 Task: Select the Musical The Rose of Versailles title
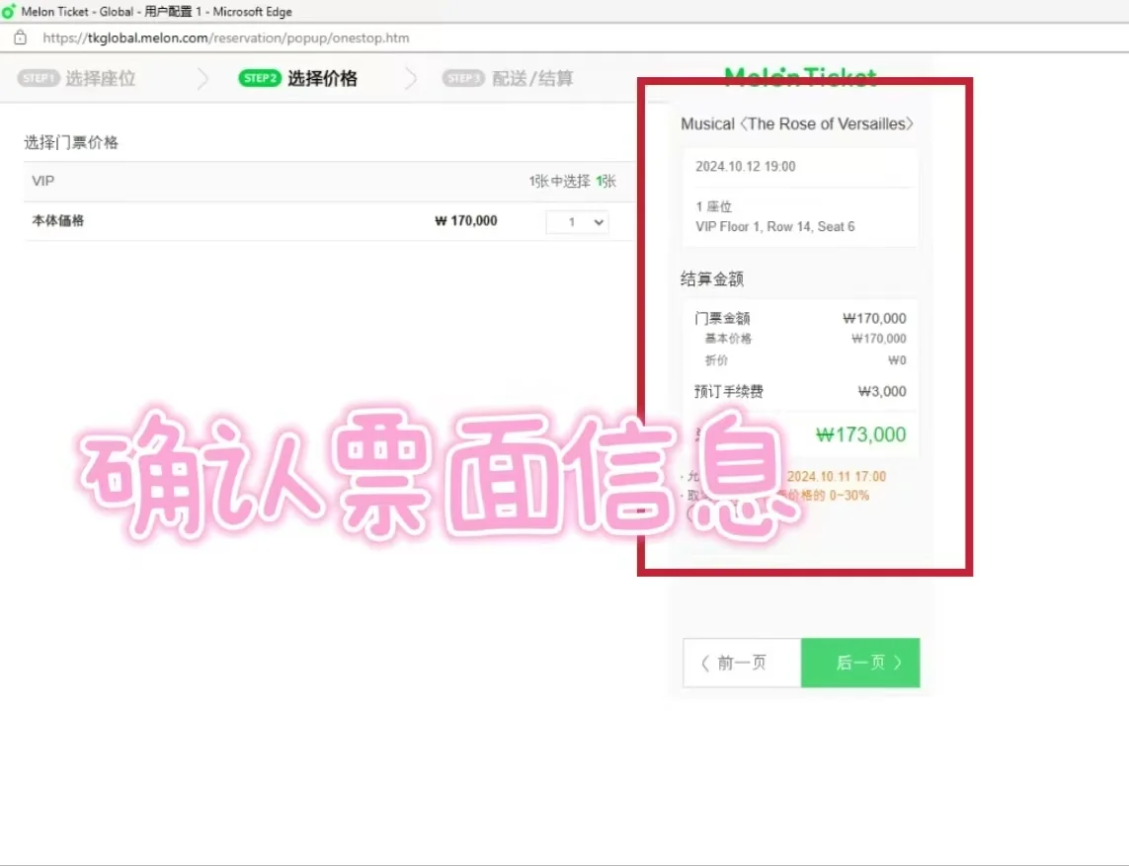click(796, 123)
